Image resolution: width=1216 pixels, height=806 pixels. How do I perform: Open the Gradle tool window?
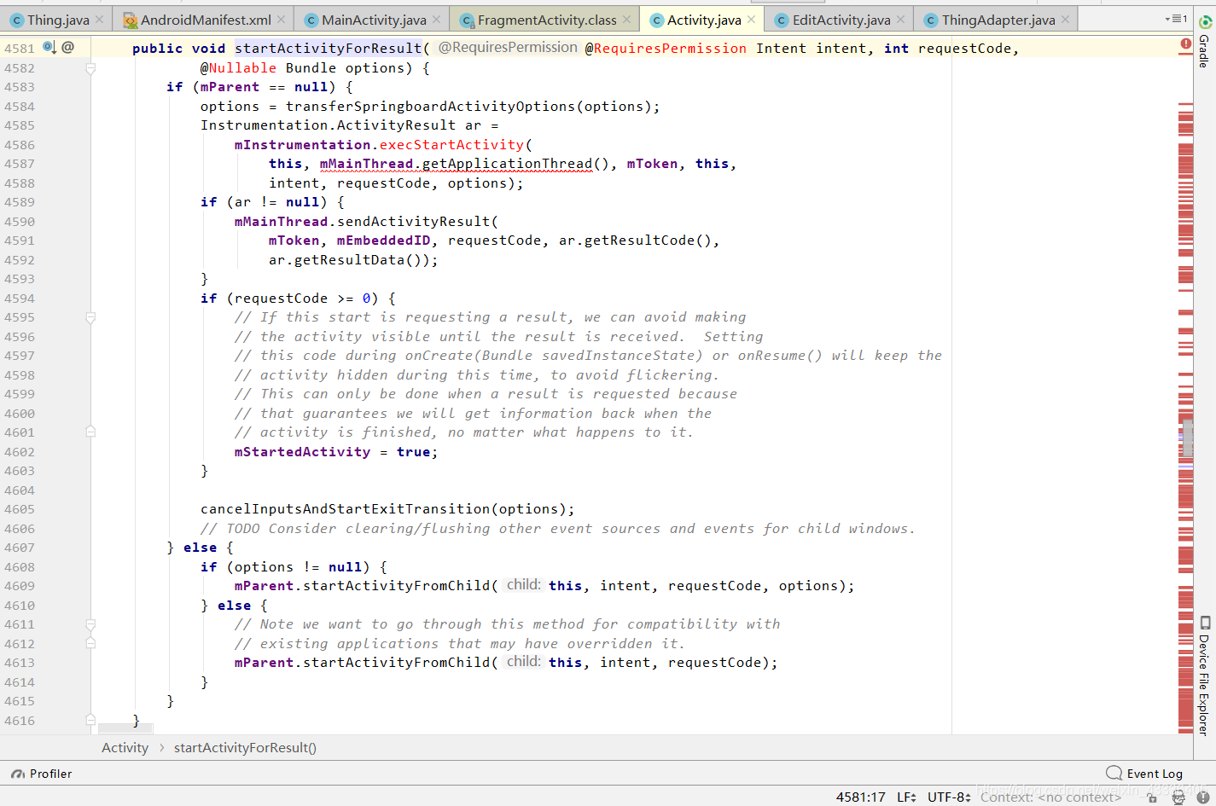click(x=1204, y=43)
